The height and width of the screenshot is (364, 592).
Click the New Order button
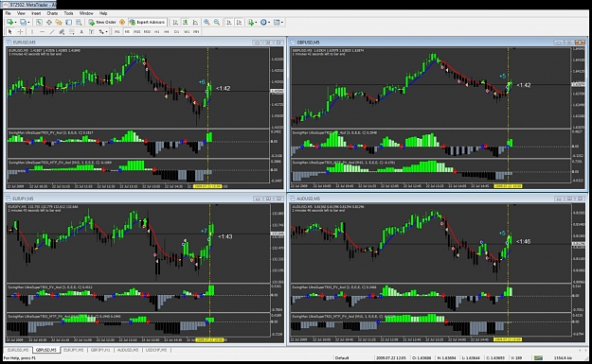pyautogui.click(x=102, y=23)
